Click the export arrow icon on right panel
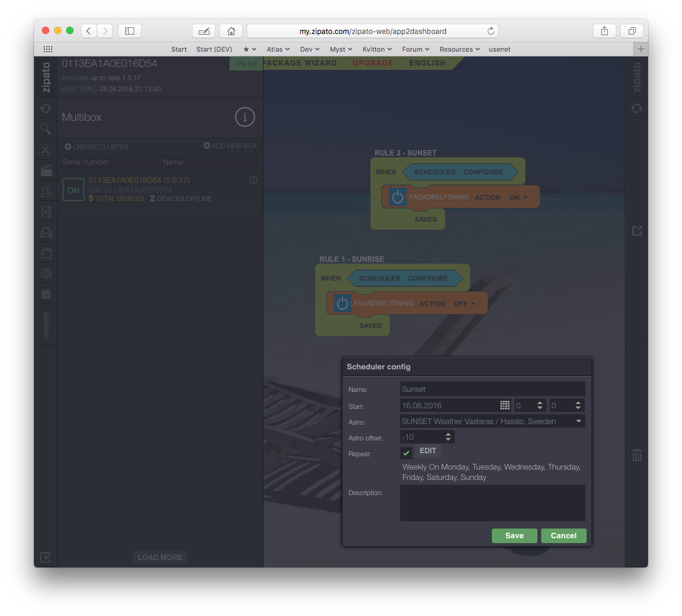The image size is (682, 616). [x=636, y=231]
